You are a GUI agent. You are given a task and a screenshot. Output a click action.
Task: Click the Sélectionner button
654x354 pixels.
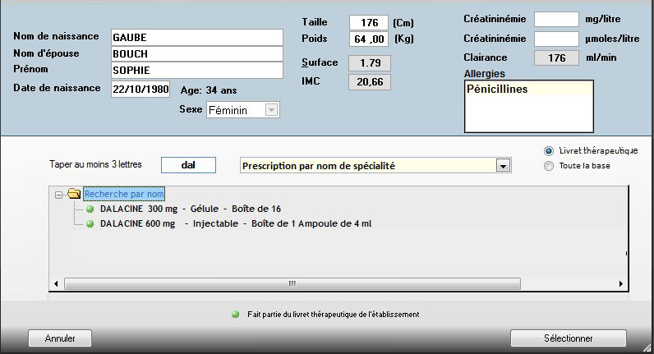[x=568, y=338]
